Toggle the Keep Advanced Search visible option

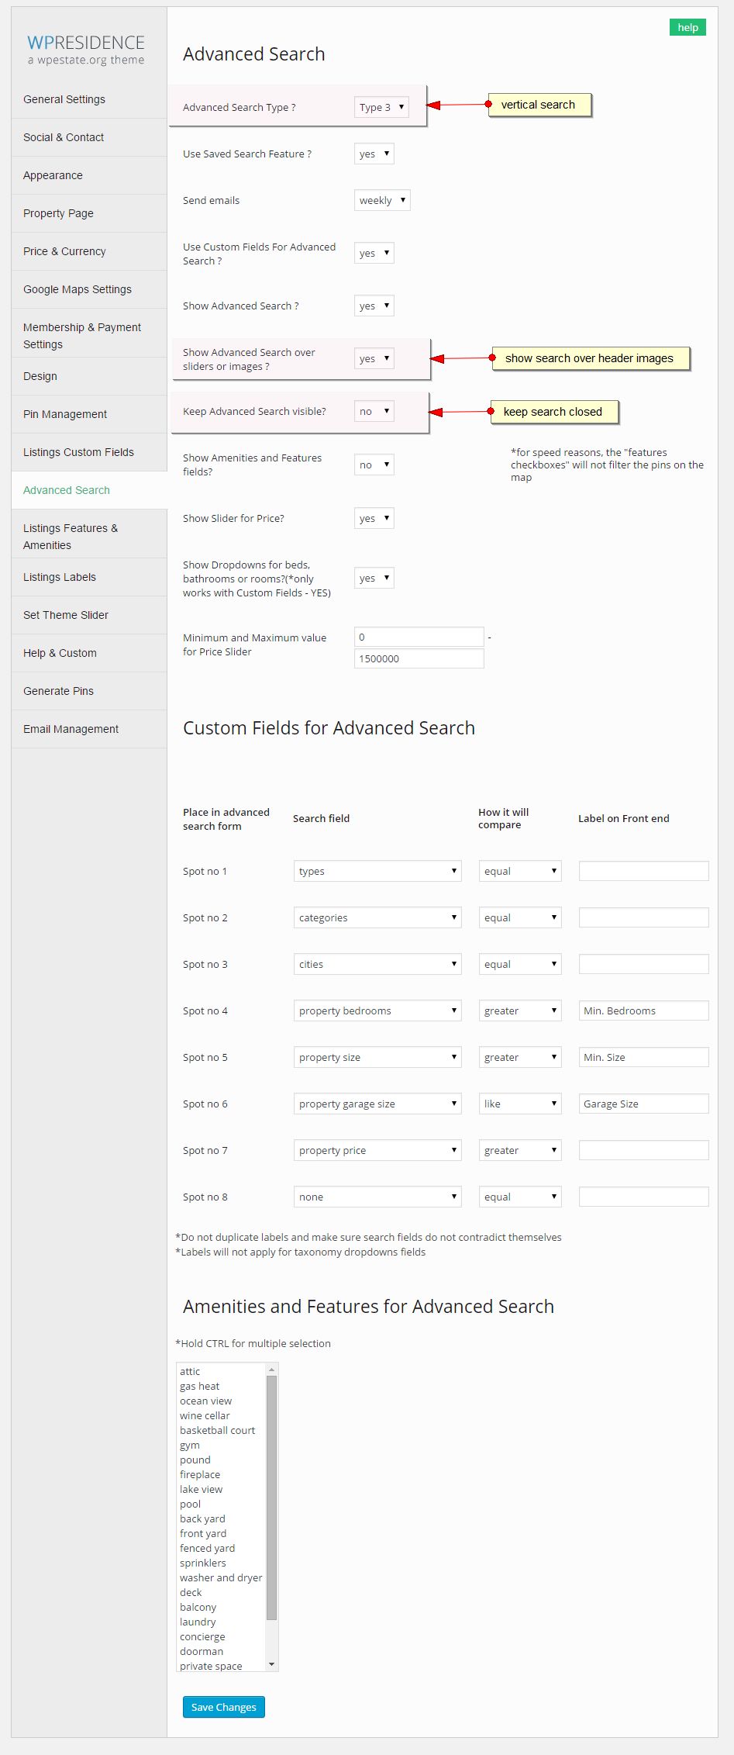coord(374,411)
